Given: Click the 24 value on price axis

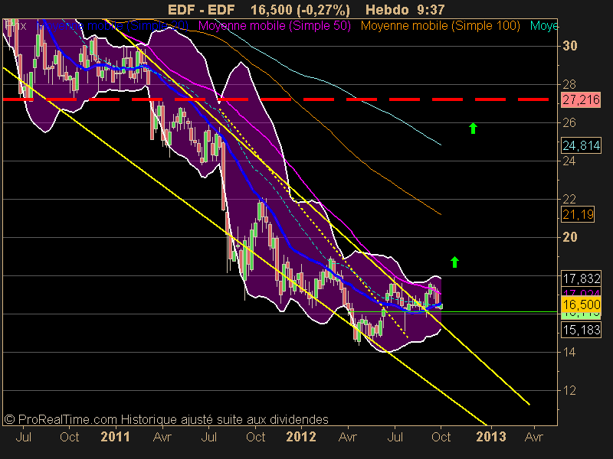Looking at the screenshot, I should 569,161.
